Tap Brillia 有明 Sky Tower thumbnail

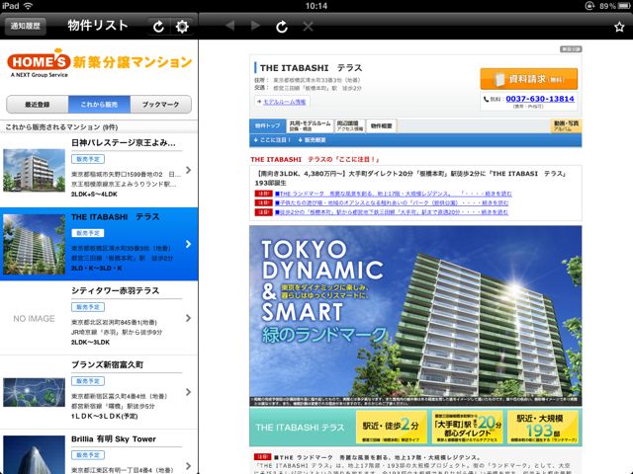click(34, 454)
